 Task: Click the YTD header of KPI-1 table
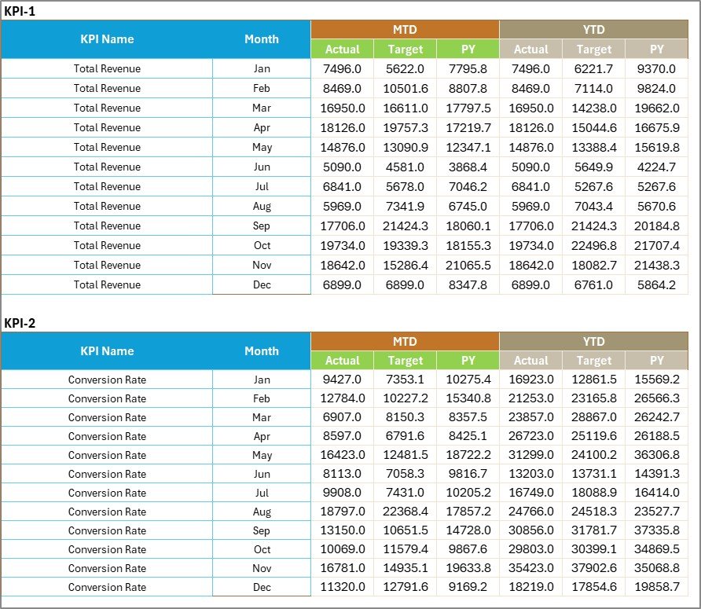coord(593,29)
